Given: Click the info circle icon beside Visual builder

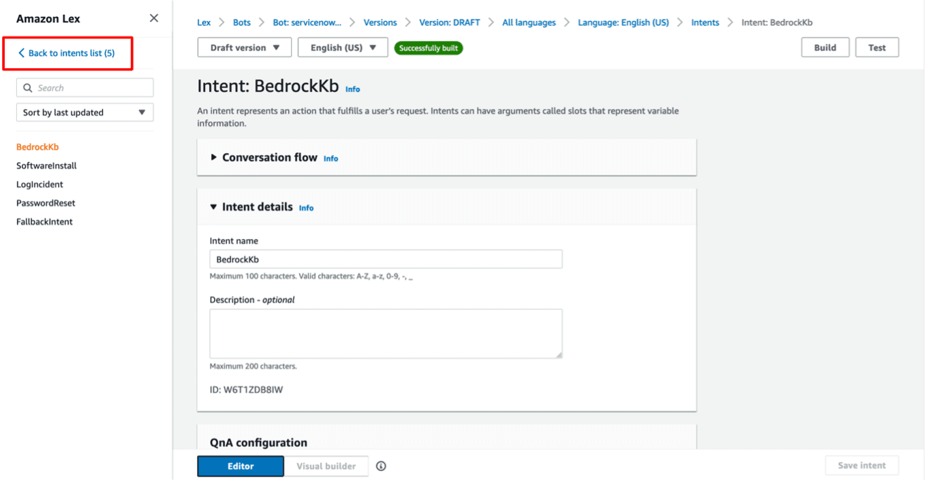Looking at the screenshot, I should [381, 466].
